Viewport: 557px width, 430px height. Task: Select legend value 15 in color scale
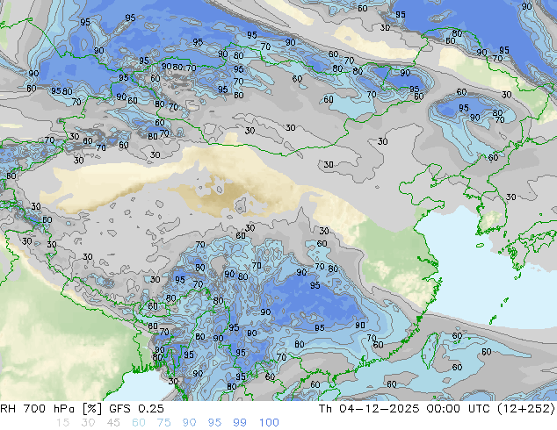tap(62, 423)
